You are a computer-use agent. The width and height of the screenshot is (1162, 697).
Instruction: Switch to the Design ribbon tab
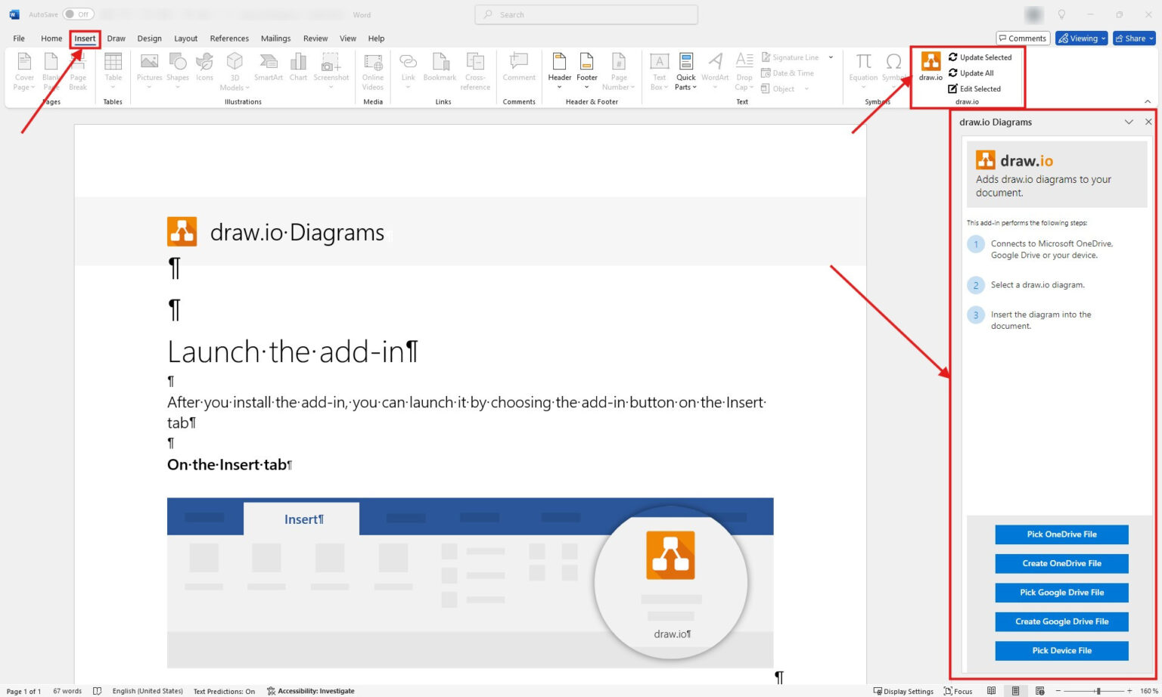point(149,38)
